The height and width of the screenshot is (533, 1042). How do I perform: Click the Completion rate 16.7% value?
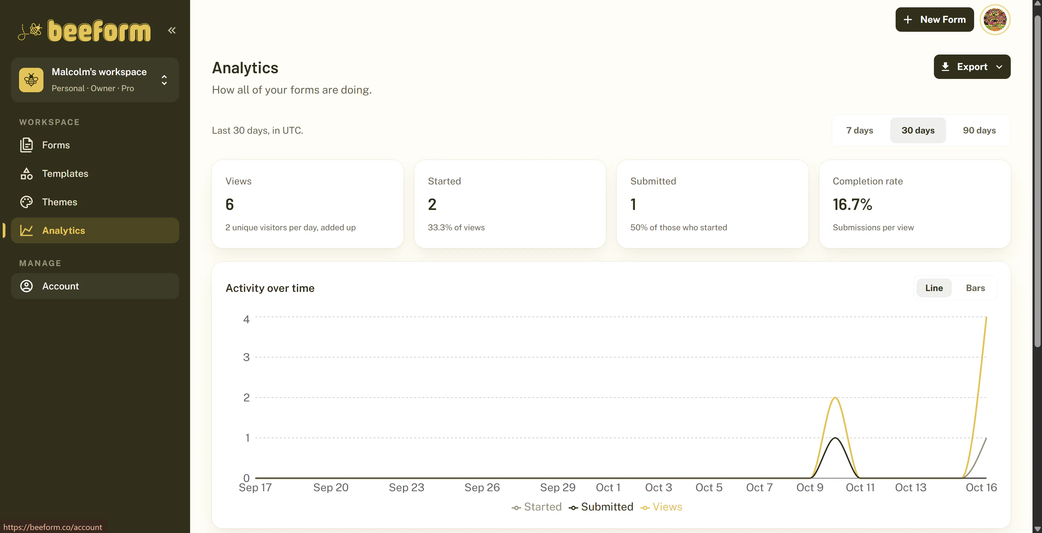point(852,205)
